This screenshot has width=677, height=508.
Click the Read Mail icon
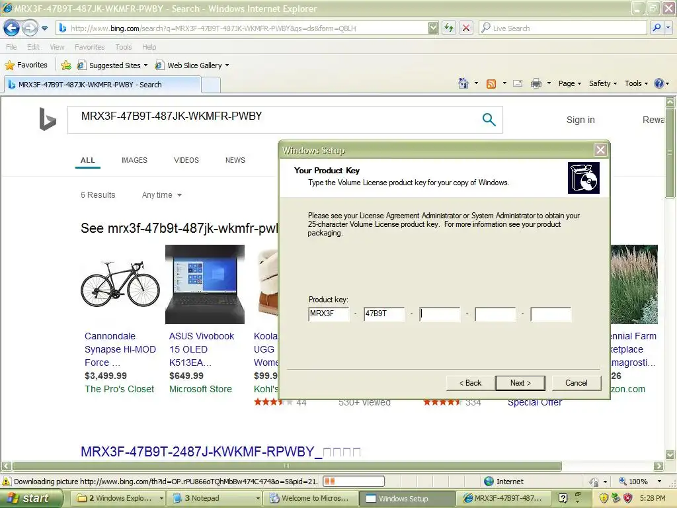518,83
